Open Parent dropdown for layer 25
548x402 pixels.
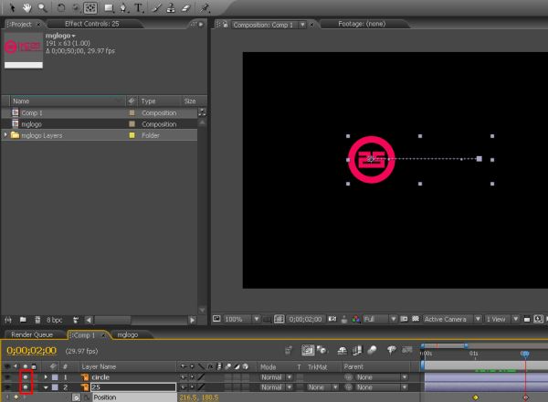[x=382, y=387]
